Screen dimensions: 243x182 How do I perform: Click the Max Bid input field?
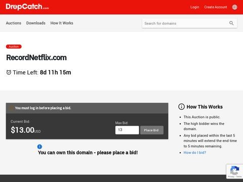click(x=127, y=130)
